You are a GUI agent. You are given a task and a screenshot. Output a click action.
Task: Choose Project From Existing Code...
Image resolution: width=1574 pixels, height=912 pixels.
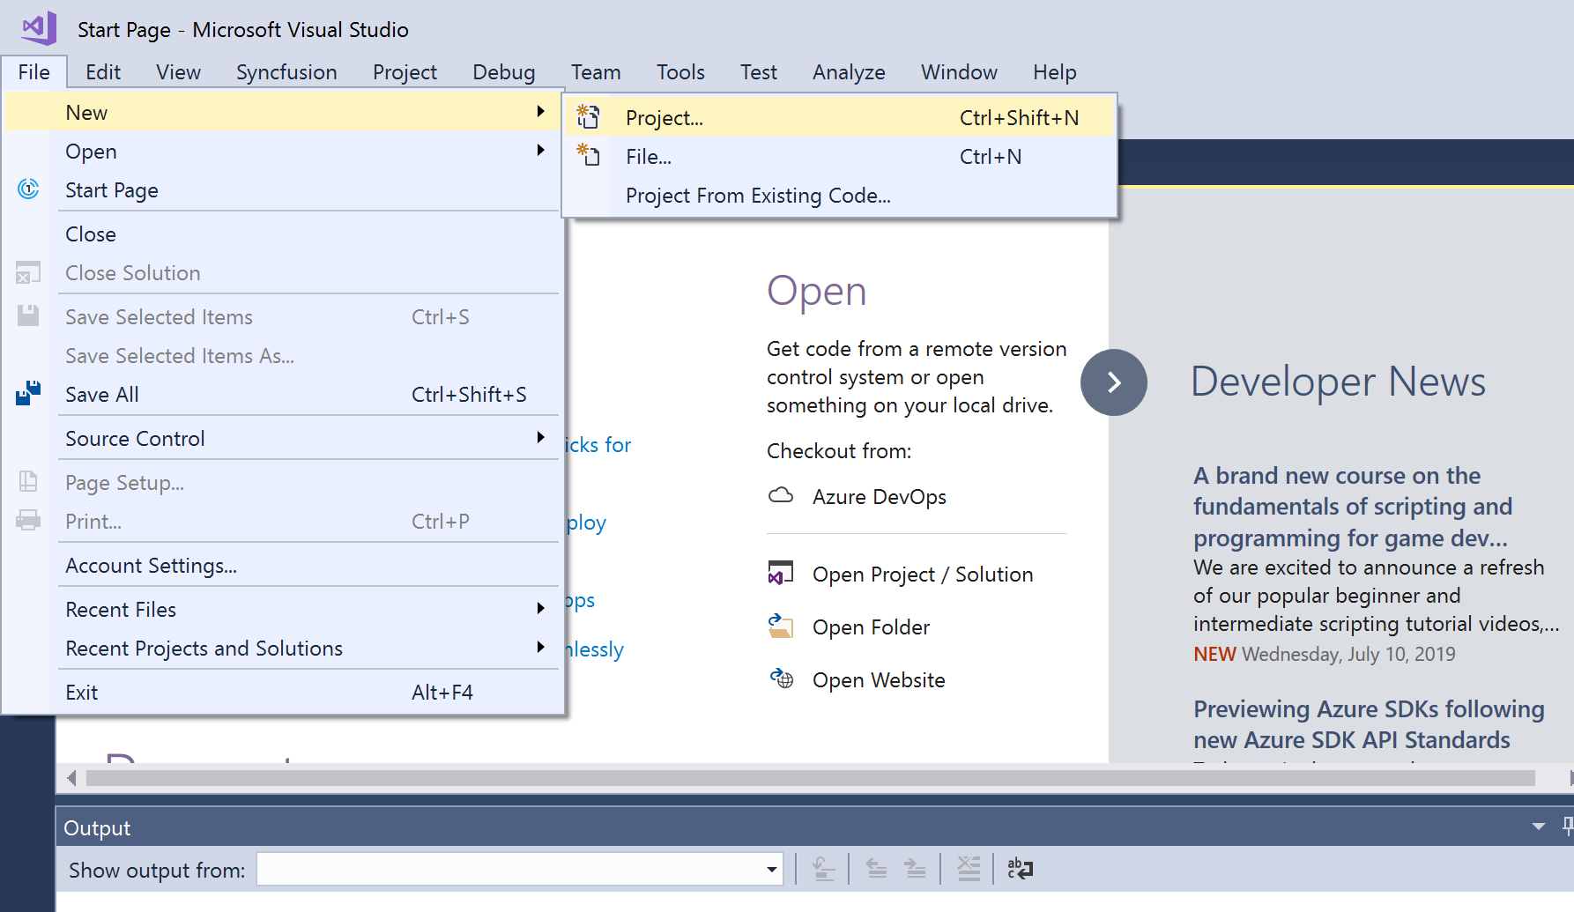(840, 195)
